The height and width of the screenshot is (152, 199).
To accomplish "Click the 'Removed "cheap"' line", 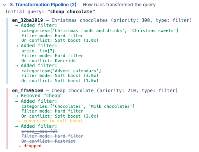I will [x=39, y=96].
